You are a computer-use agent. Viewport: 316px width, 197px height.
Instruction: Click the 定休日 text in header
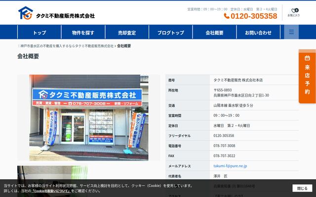[254, 9]
